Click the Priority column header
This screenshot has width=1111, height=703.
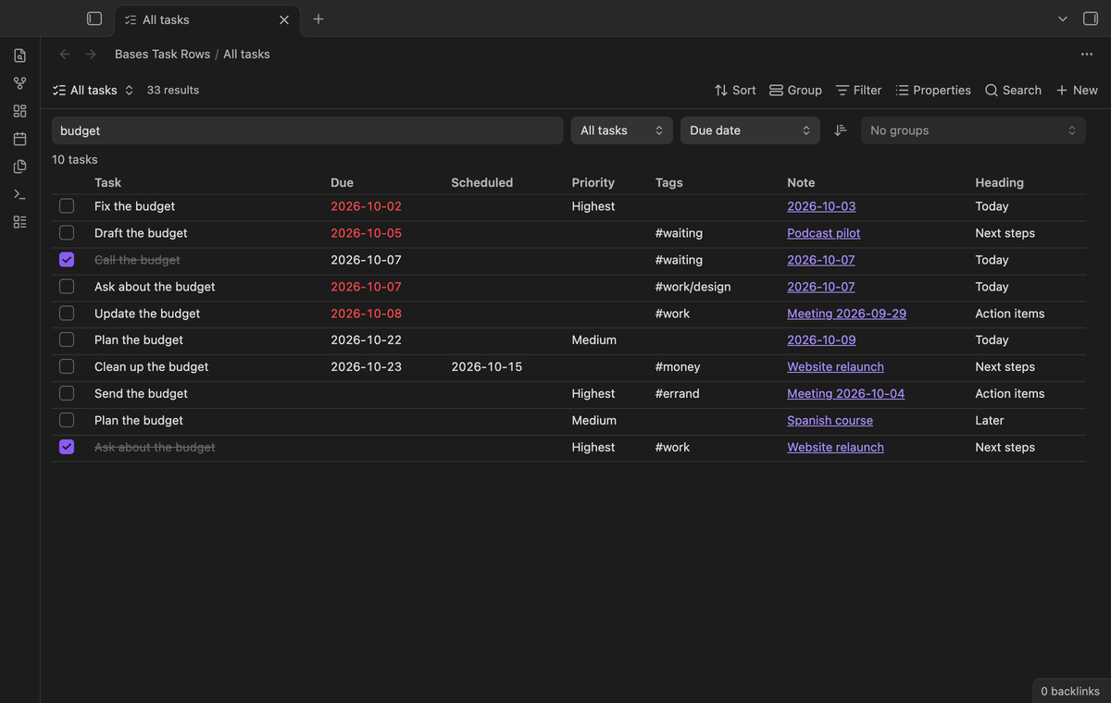(x=593, y=182)
